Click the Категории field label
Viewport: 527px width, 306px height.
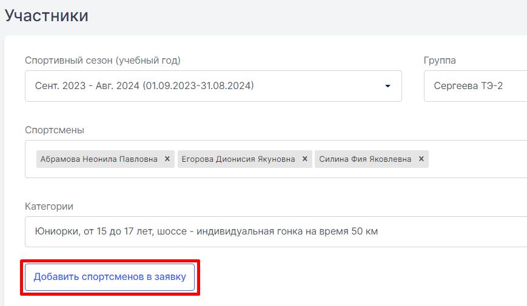49,206
